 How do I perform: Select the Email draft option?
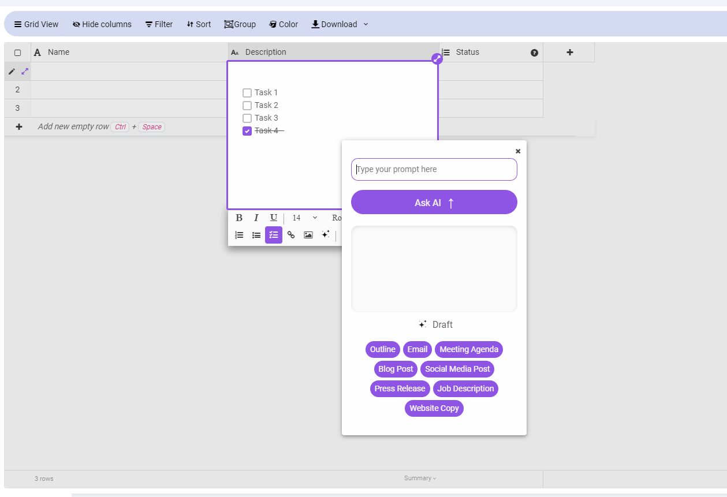tap(417, 349)
